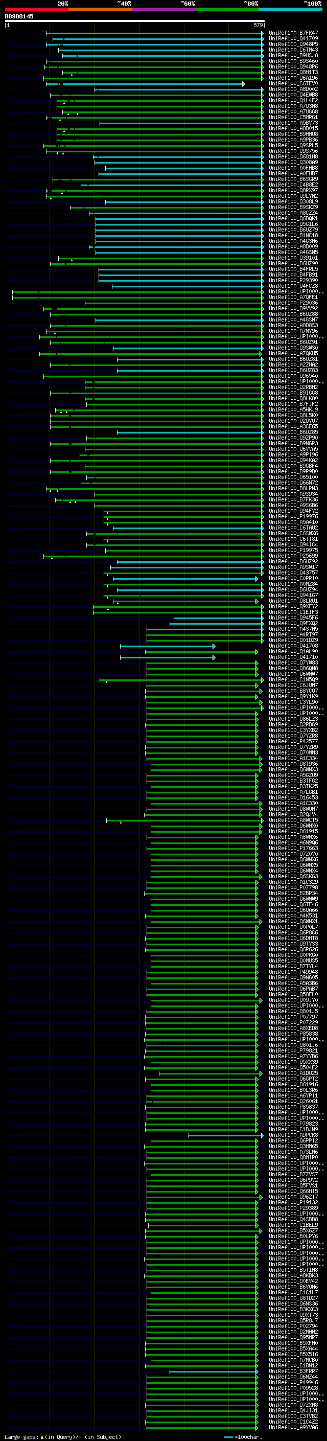Select the label UniRef100_Q8LRU1
The image size is (327, 1441).
point(293,601)
